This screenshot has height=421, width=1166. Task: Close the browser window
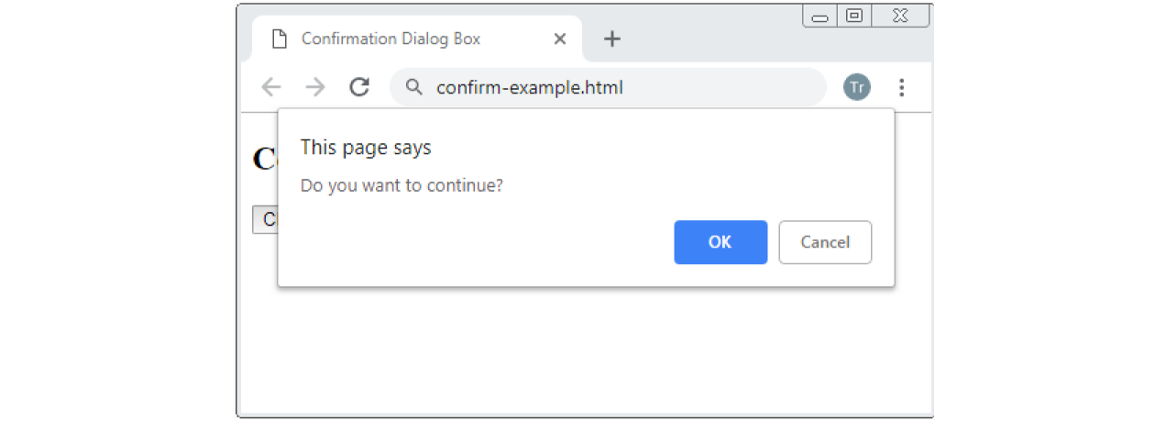900,16
